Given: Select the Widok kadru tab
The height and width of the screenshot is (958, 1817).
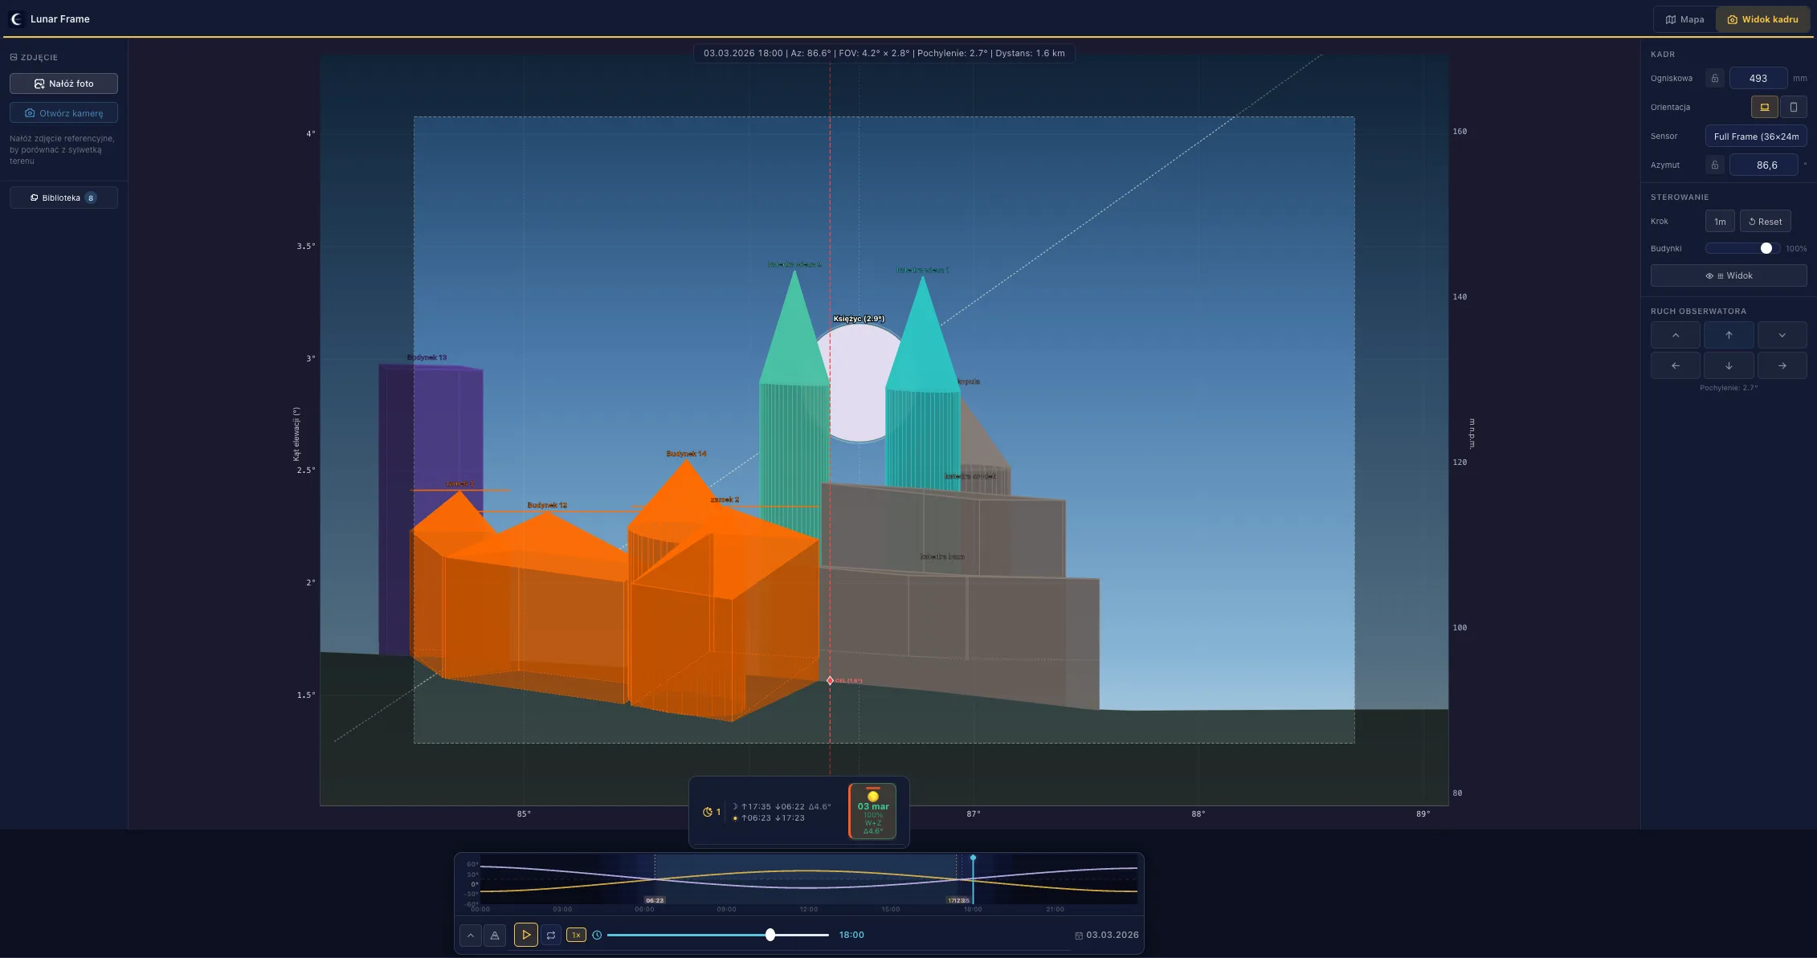Looking at the screenshot, I should [x=1762, y=19].
